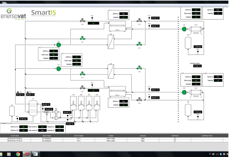Image resolution: width=229 pixels, height=157 pixels.
Task: Click fan unit H1
Action: tap(73, 103)
